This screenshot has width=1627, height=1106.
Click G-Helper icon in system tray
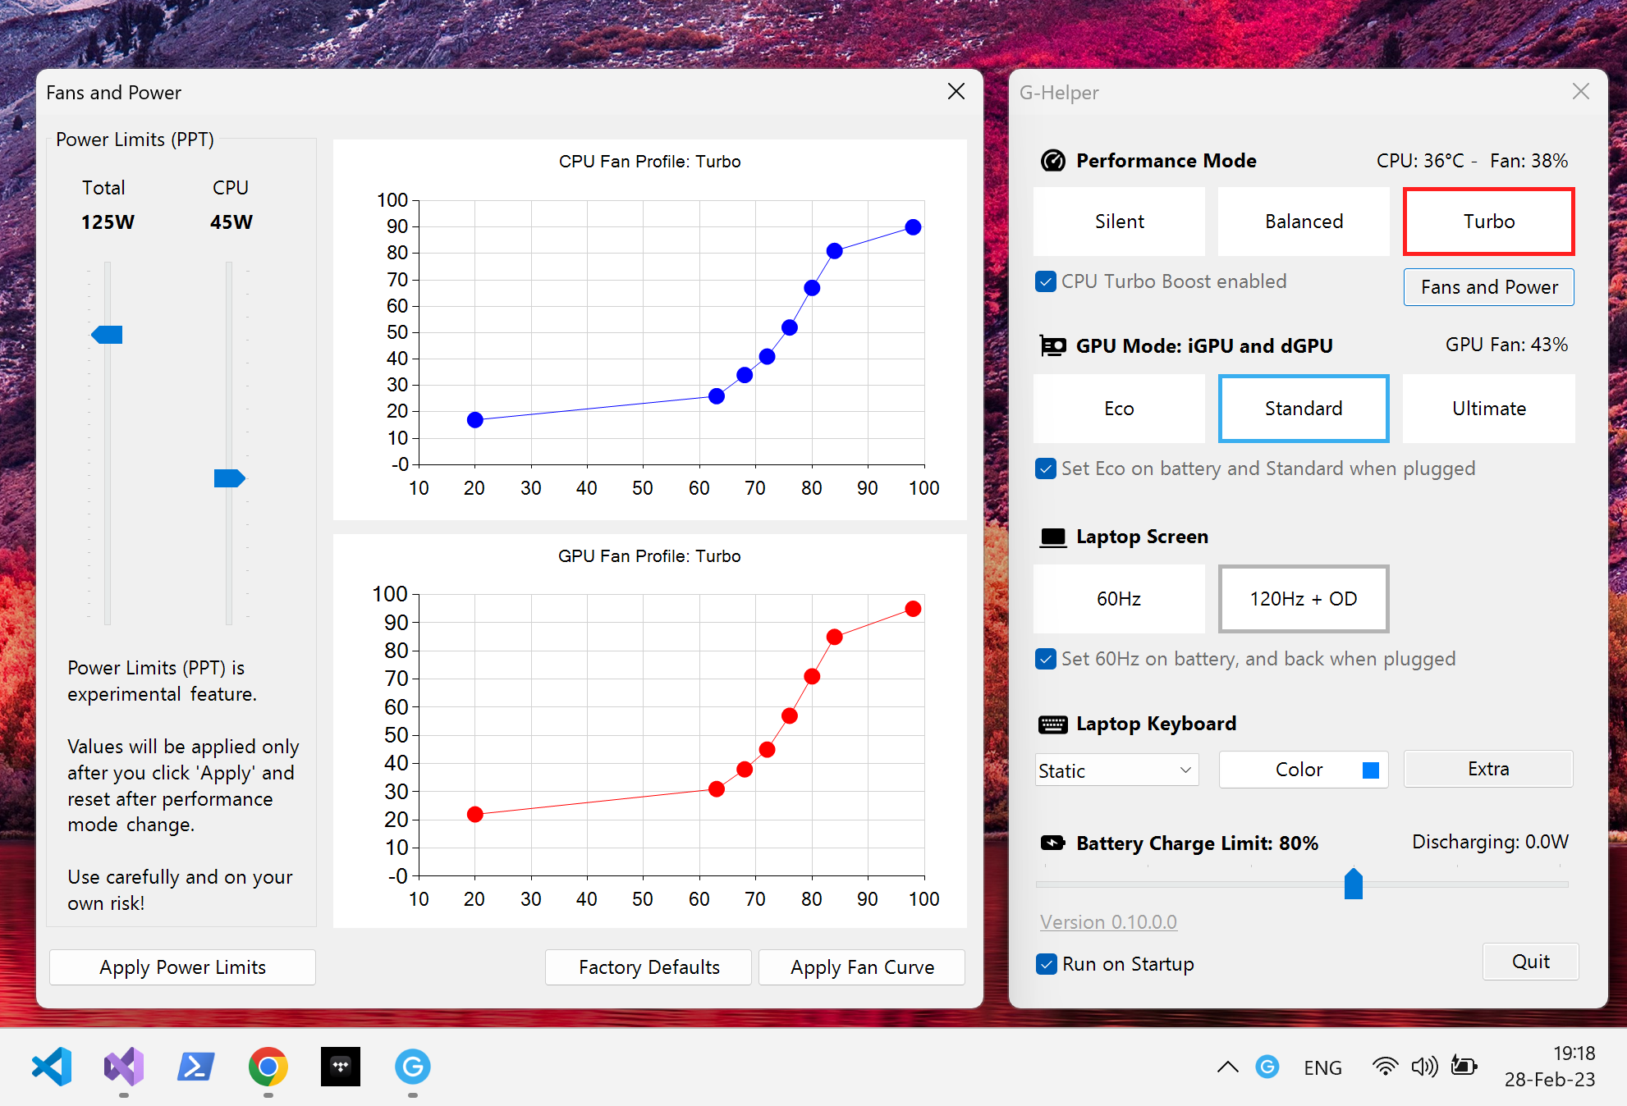(1267, 1067)
